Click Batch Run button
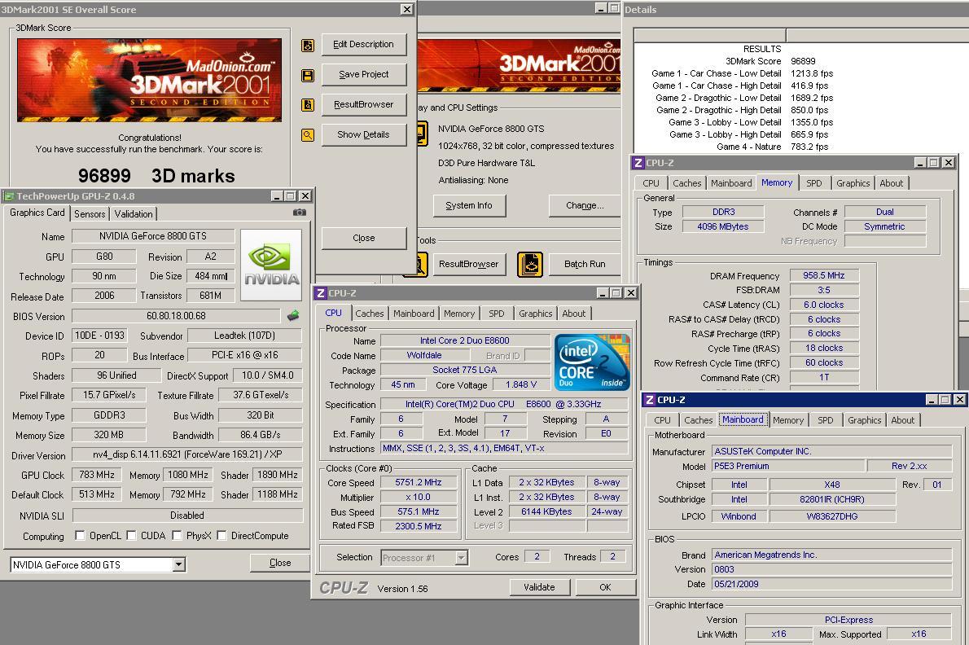This screenshot has height=645, width=969. [585, 265]
